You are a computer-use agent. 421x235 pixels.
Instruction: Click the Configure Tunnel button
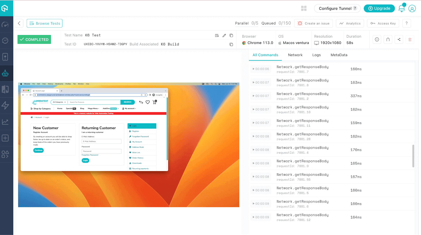pos(337,8)
